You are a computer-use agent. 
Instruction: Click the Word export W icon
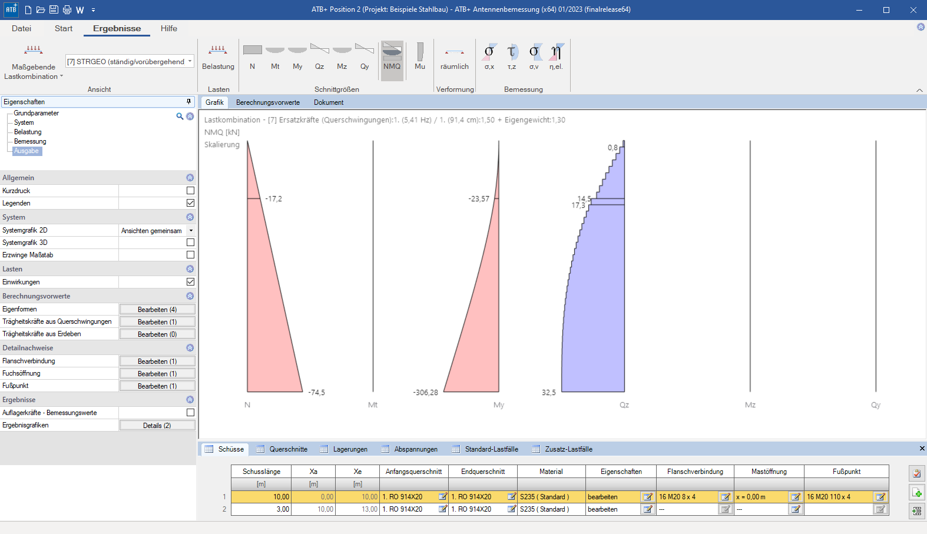[80, 9]
